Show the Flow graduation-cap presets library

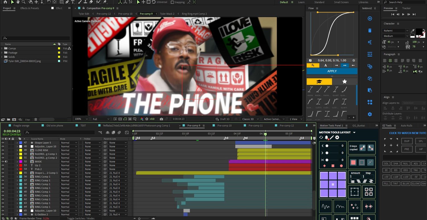[319, 81]
